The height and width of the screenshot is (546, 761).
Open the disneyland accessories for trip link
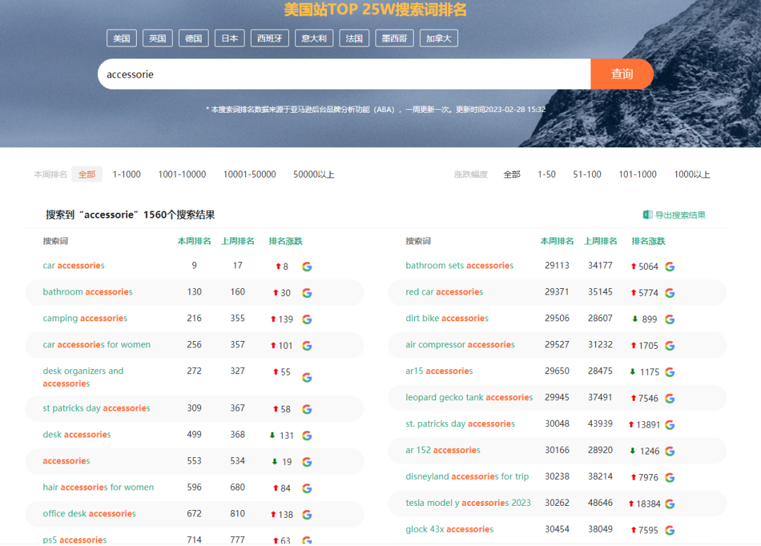(x=467, y=476)
